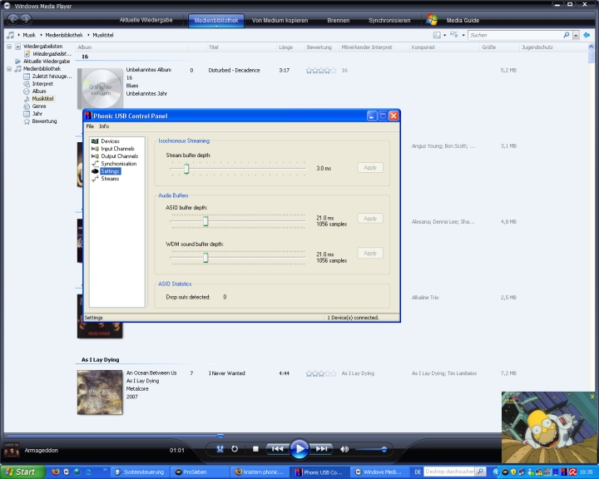The image size is (599, 479).
Task: Click the search magnifier icon
Action: 567,35
